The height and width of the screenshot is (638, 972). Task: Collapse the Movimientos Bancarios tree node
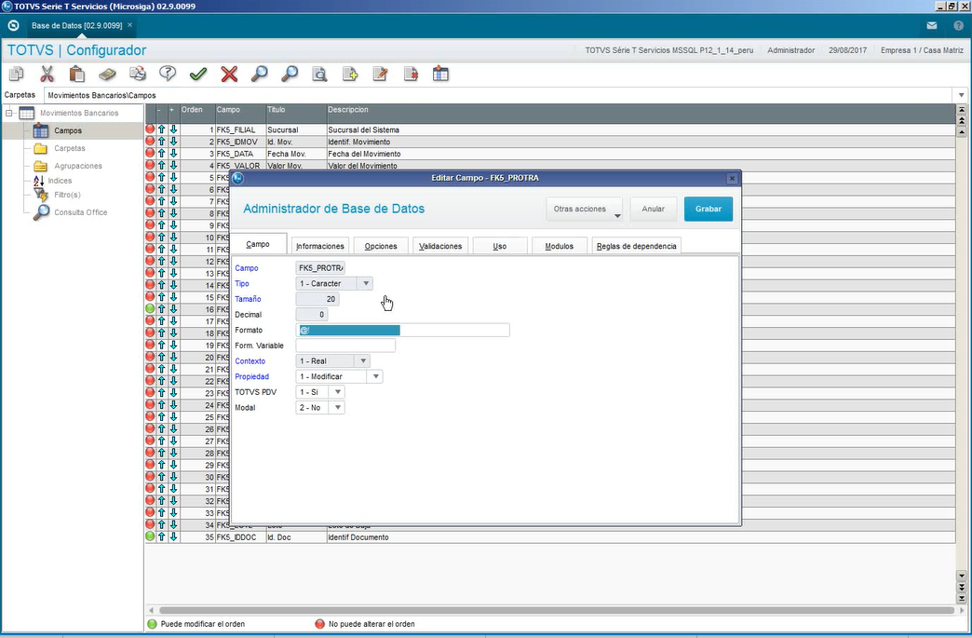pos(9,113)
